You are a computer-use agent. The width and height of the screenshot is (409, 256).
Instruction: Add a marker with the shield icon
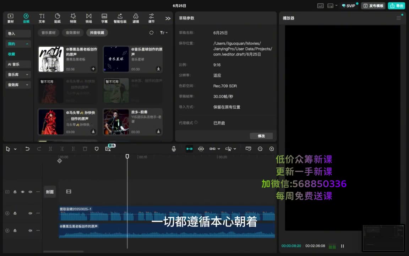[x=97, y=149]
